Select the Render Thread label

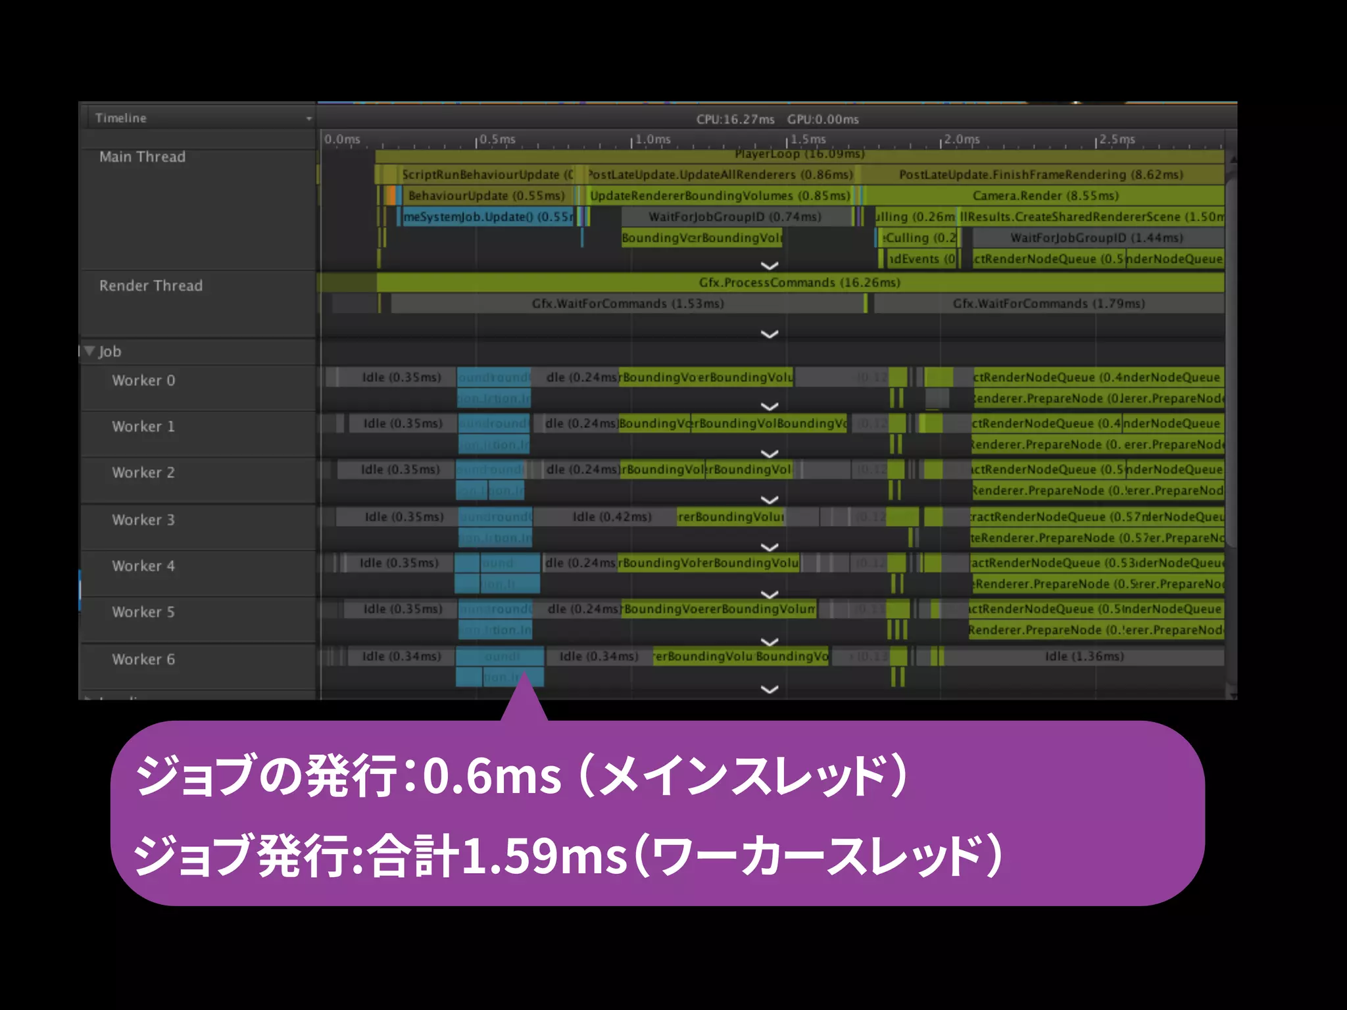coord(151,285)
